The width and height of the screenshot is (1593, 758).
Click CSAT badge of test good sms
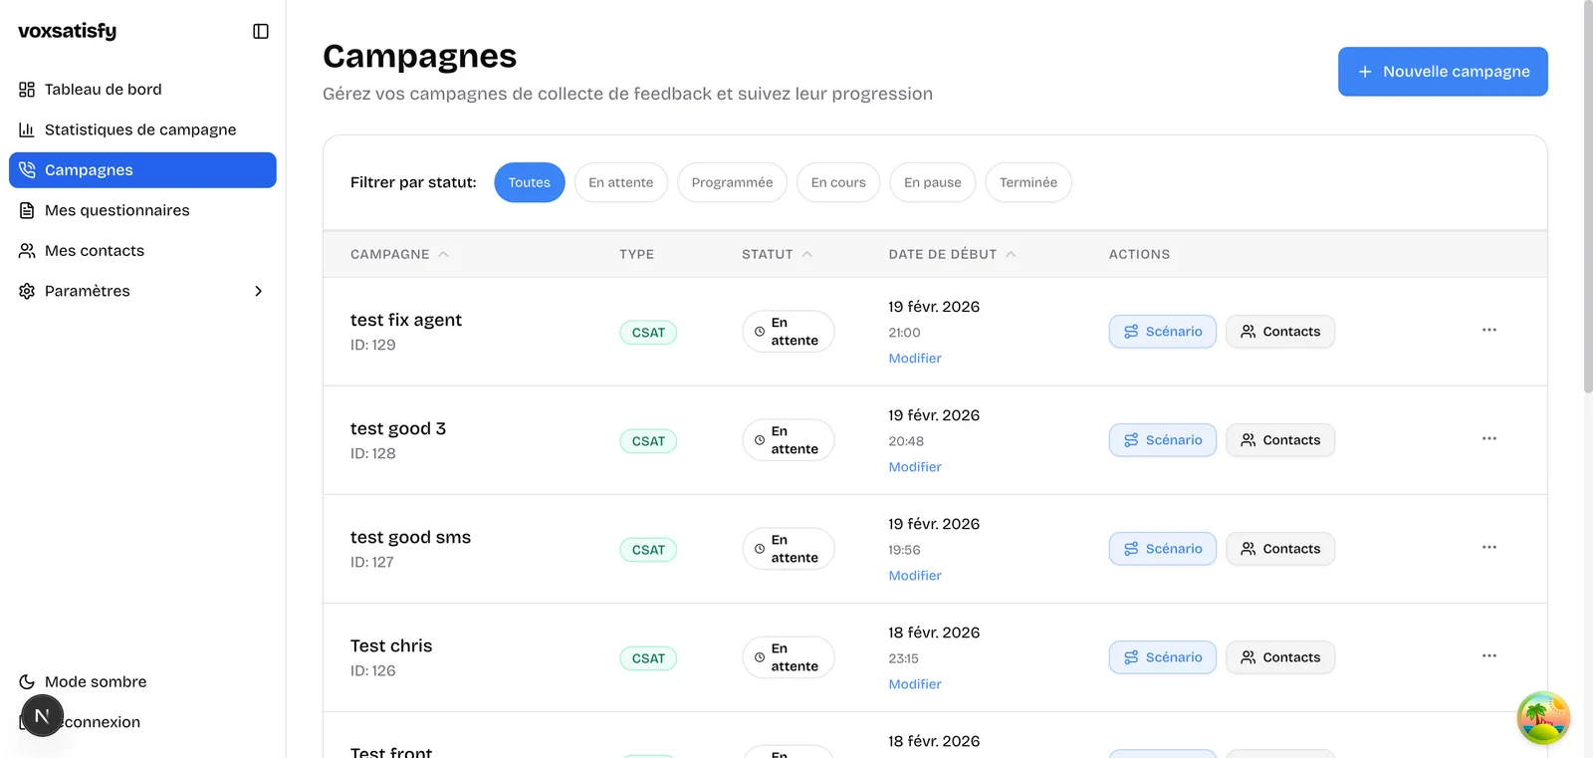click(648, 550)
